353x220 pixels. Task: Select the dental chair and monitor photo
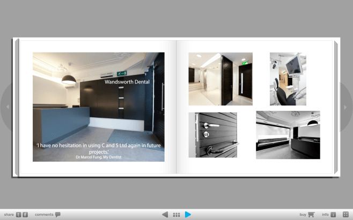[x=288, y=79]
